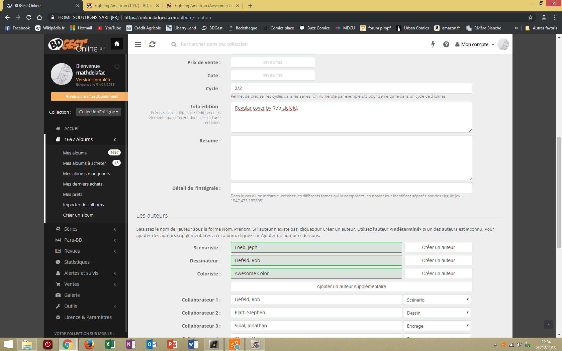Screen dimensions: 562x351
Task: Click Renouveler mon abonnement button
Action: pos(89,97)
